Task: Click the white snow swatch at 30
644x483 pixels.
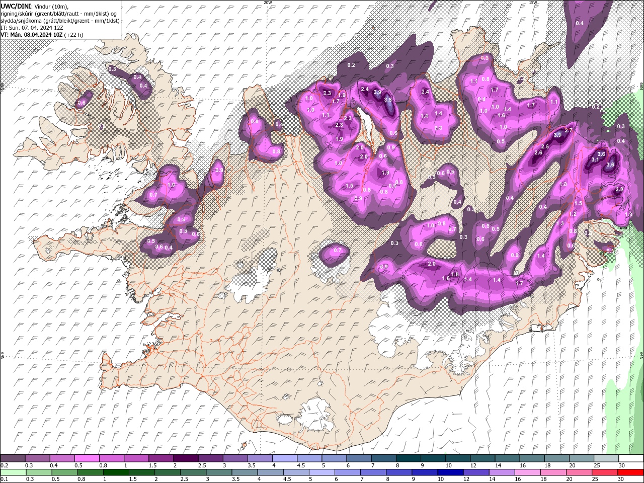Action: tap(631, 458)
